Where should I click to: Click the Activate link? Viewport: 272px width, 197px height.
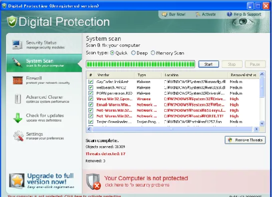(x=206, y=14)
